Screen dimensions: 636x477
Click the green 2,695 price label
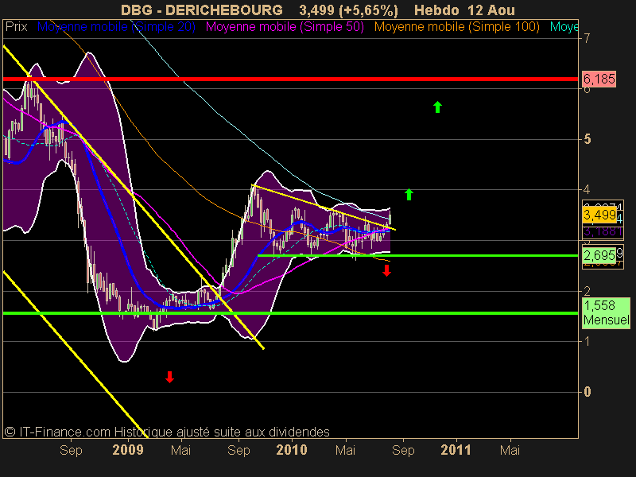coord(599,255)
